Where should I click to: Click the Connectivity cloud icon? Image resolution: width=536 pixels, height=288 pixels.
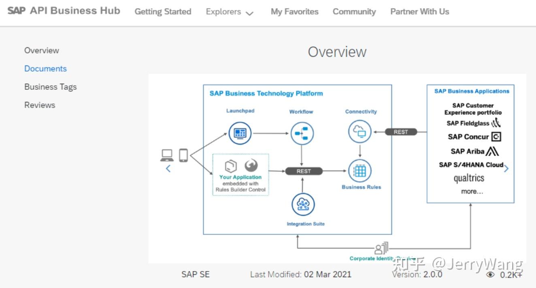coord(360,131)
